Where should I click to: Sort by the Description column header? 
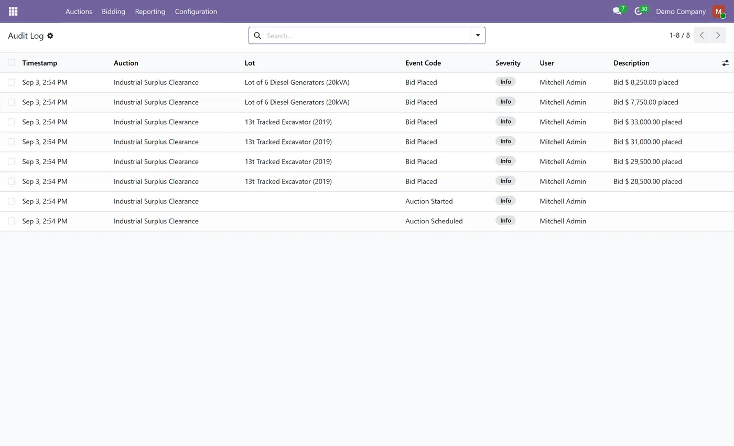(631, 63)
